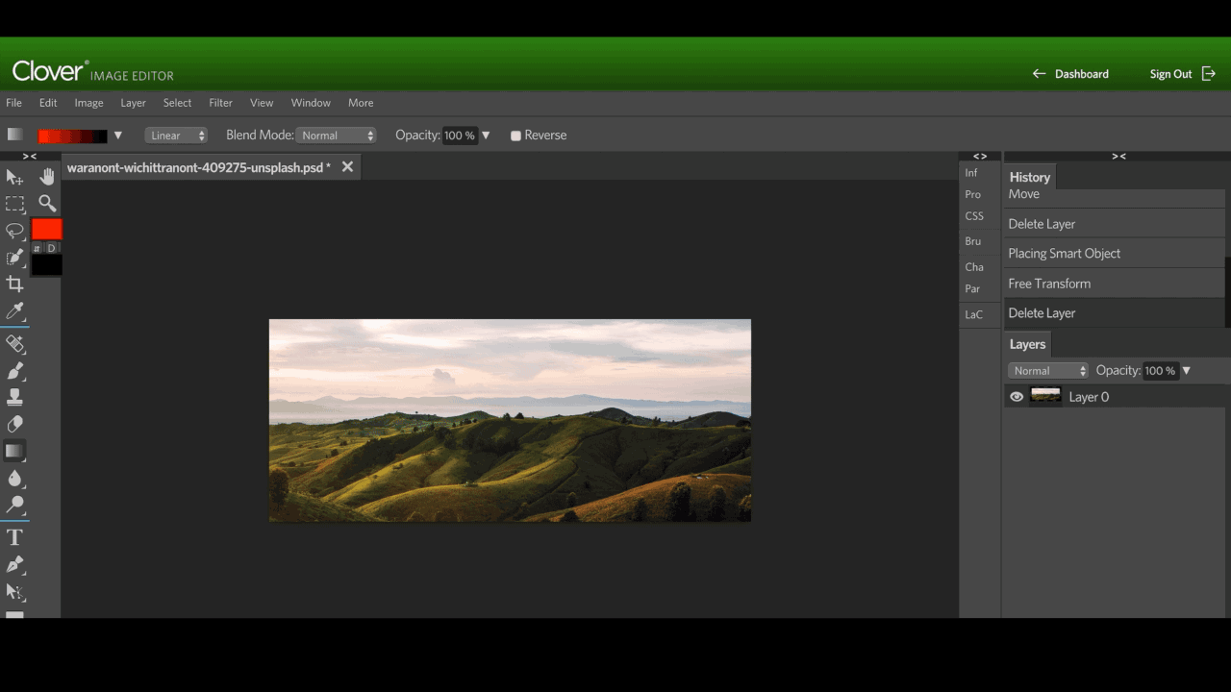1231x692 pixels.
Task: Select the Eyedropper tool
Action: tap(14, 311)
